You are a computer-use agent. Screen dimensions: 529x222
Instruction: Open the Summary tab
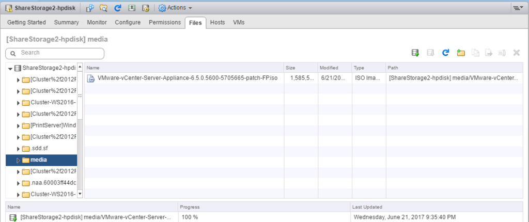(67, 23)
